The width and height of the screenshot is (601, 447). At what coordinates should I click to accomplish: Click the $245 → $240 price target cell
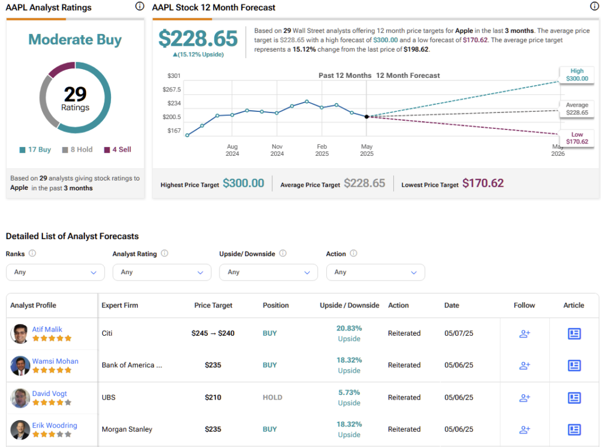point(212,333)
